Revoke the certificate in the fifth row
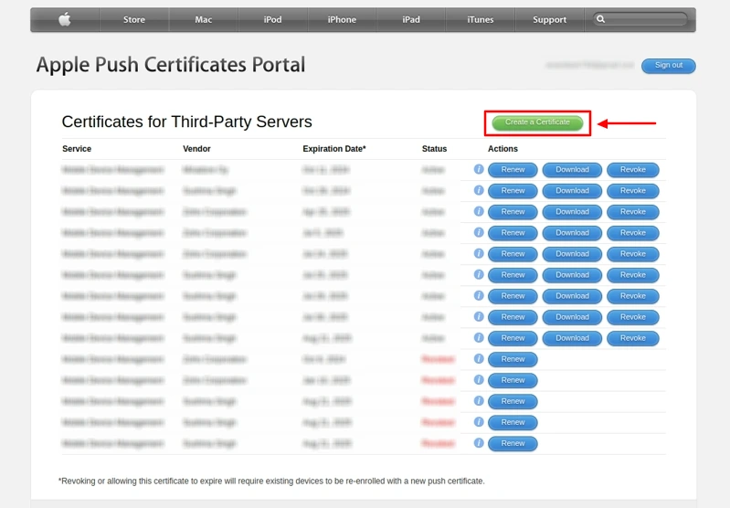730x508 pixels. [x=633, y=254]
